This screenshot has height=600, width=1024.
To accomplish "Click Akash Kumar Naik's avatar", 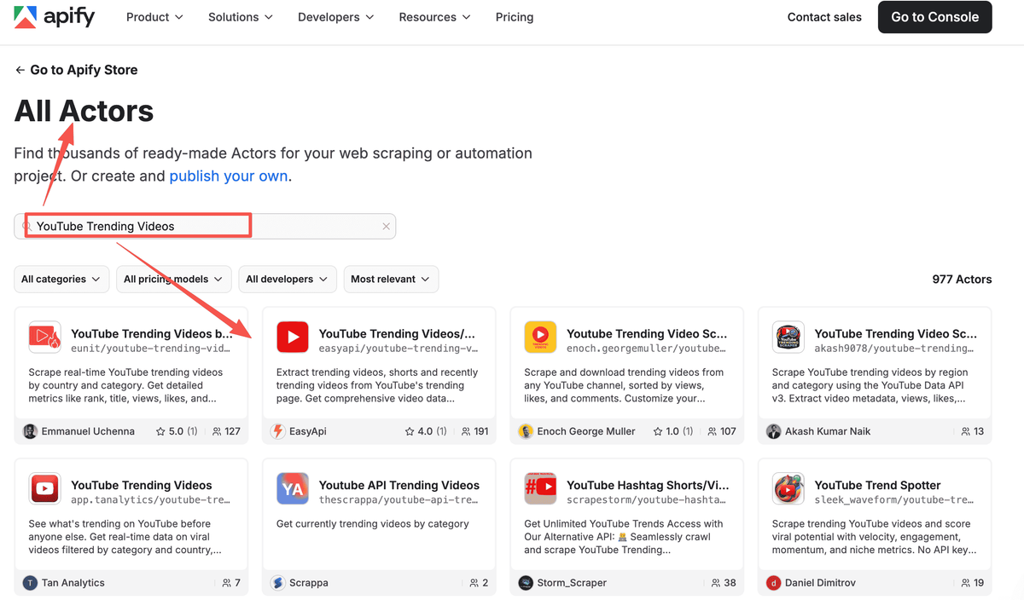I will pyautogui.click(x=773, y=431).
